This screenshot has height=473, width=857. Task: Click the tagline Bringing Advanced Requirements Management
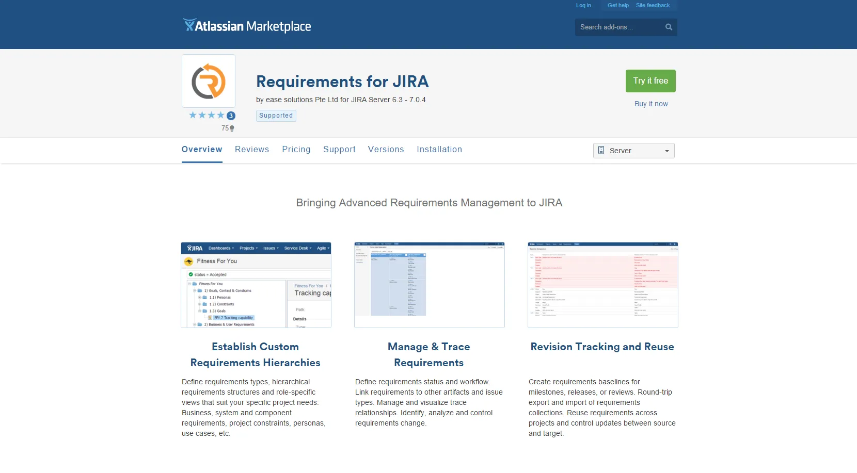[429, 203]
